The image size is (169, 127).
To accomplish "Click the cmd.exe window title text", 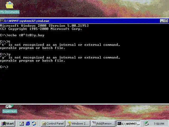I will [x=27, y=21].
